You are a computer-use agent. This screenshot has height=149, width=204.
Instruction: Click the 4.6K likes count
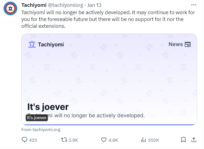pyautogui.click(x=113, y=140)
